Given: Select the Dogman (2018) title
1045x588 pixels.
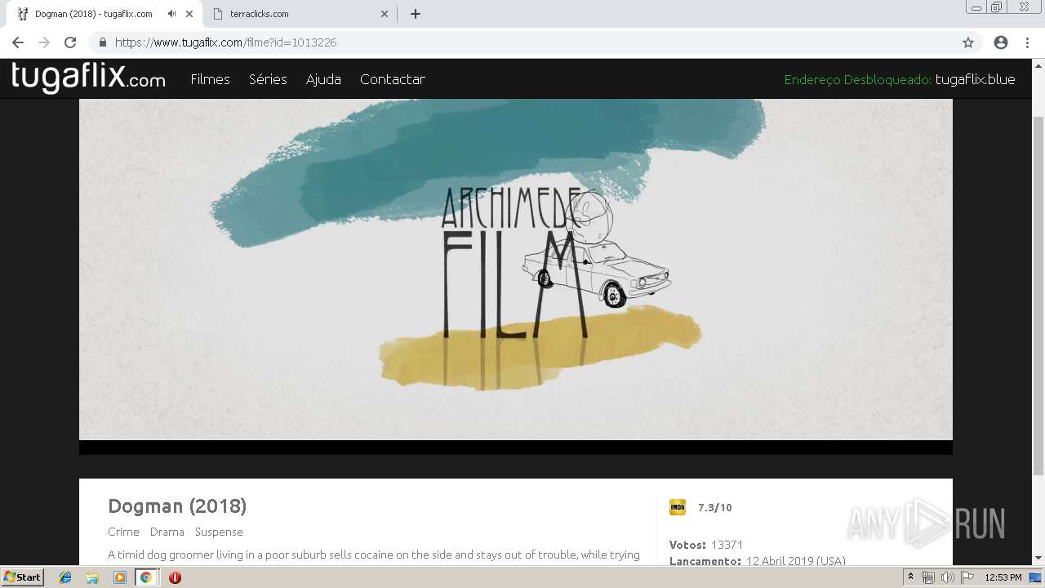Looking at the screenshot, I should point(177,506).
